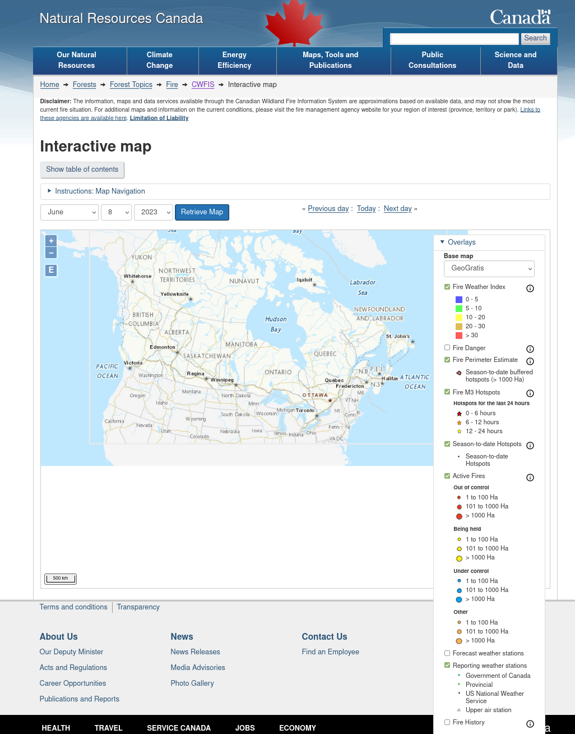Open the day dropdown showing 8

click(x=116, y=212)
